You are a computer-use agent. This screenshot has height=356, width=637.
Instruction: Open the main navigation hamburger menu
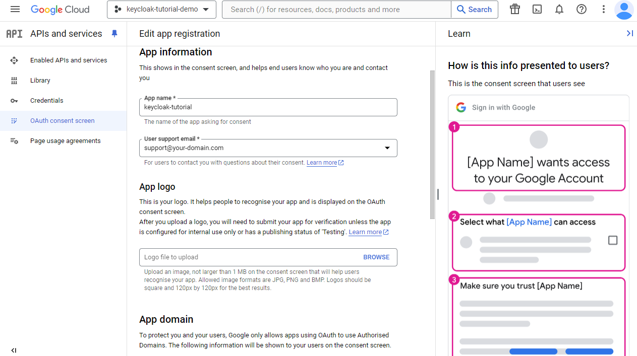[x=15, y=10]
